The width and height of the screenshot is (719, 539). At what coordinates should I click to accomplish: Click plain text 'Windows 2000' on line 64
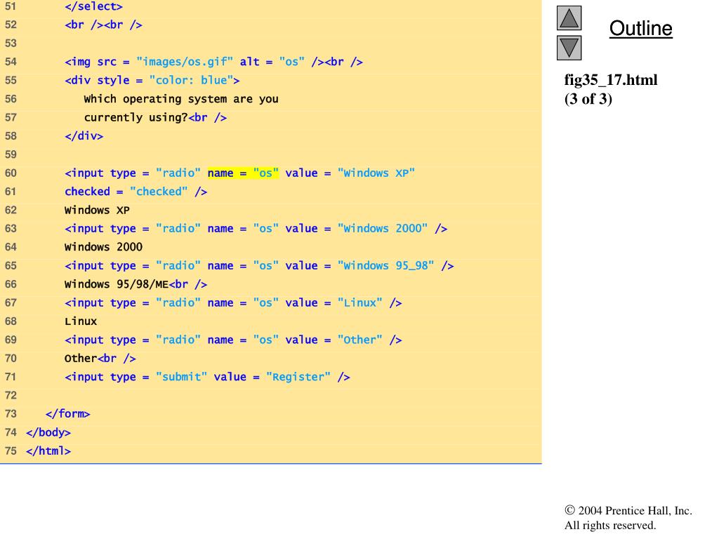(x=103, y=247)
